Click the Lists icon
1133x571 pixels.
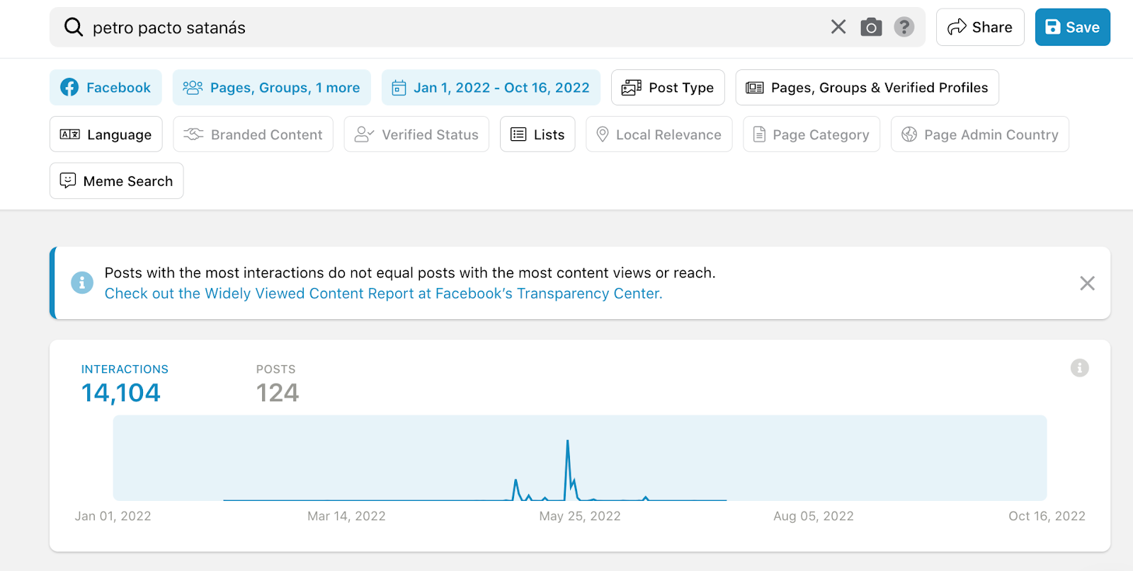(x=518, y=134)
